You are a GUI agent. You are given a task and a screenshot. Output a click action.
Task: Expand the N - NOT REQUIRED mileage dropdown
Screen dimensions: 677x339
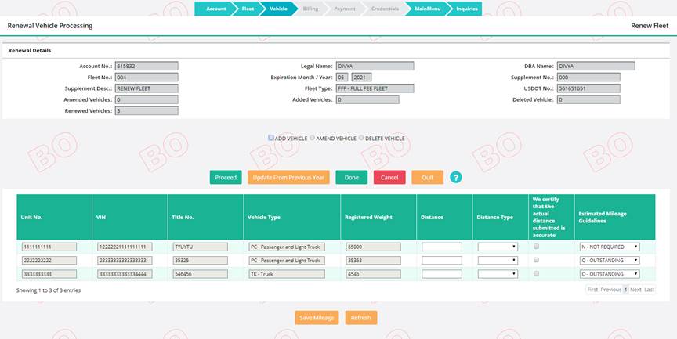(610, 247)
